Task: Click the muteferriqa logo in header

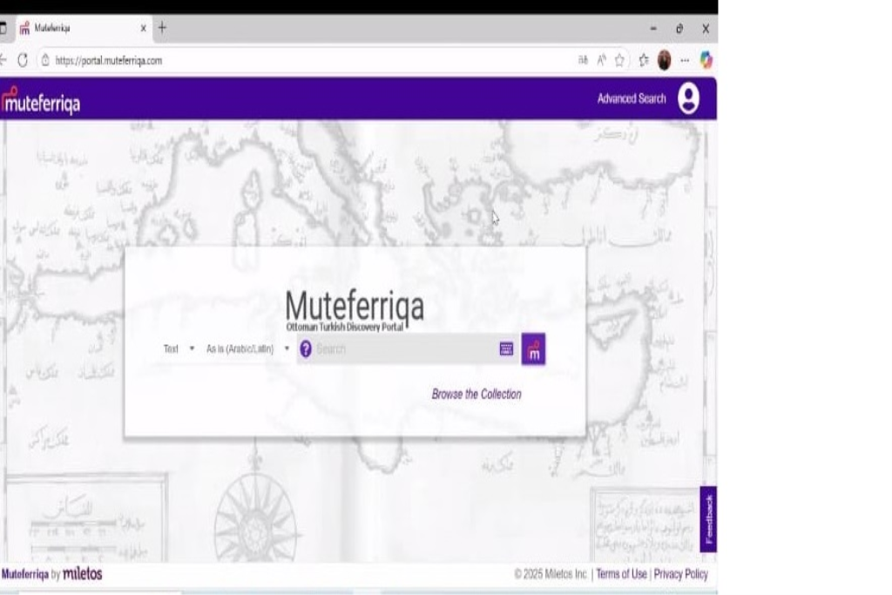Action: click(41, 102)
